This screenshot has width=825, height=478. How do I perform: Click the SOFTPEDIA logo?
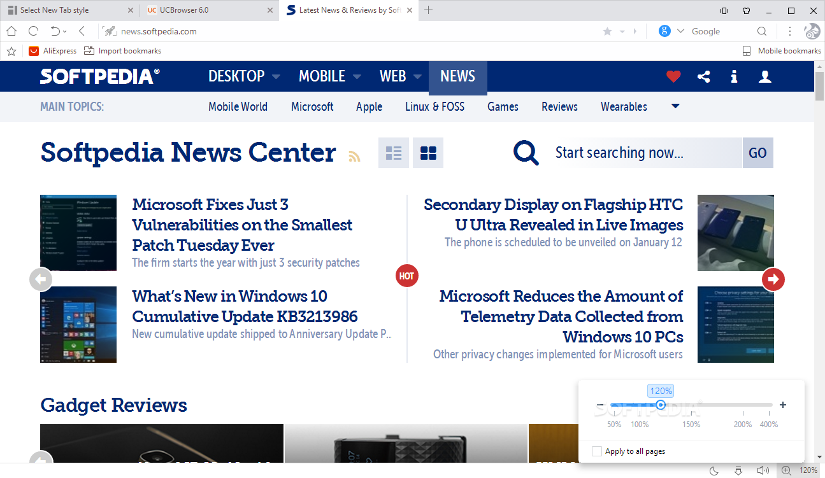coord(100,76)
